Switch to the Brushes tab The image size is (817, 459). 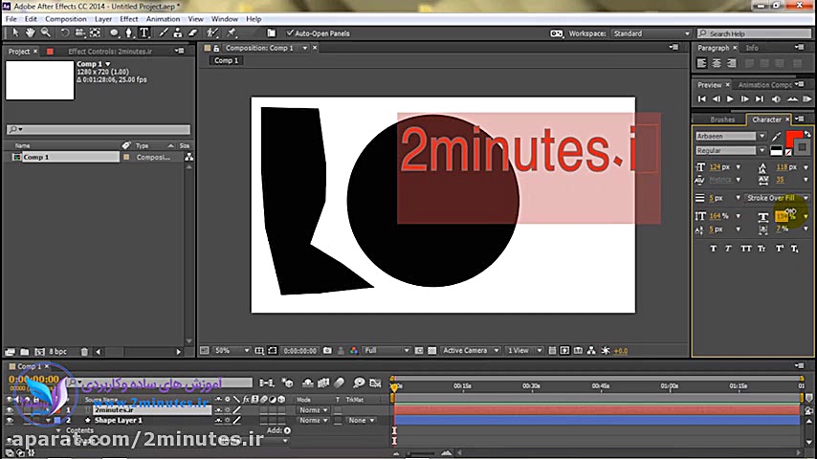722,120
